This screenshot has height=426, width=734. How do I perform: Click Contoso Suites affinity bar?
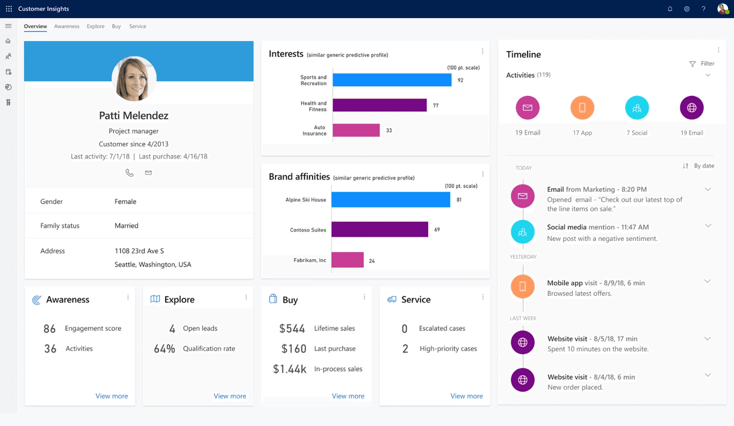tap(380, 229)
